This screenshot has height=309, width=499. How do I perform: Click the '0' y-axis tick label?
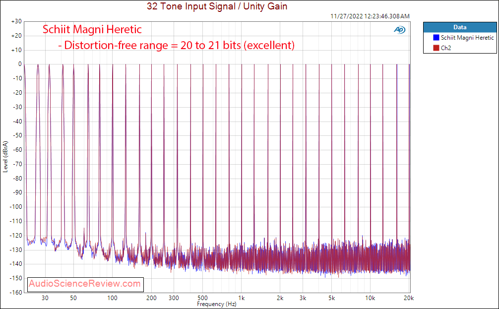(x=20, y=64)
